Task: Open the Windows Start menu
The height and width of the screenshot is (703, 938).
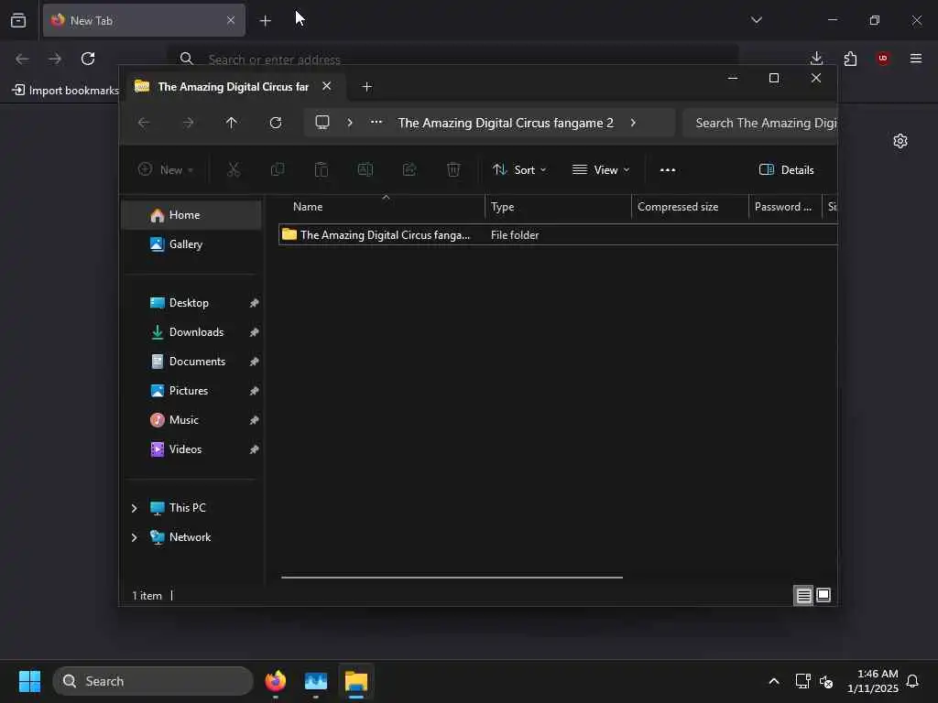Action: click(29, 681)
